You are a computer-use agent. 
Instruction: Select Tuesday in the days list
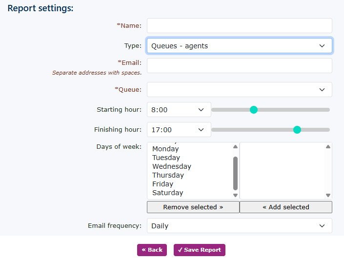(166, 158)
